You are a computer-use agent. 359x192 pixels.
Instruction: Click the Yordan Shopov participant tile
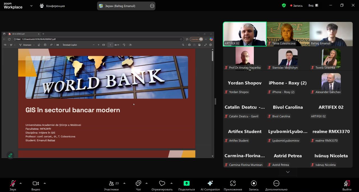[245, 83]
